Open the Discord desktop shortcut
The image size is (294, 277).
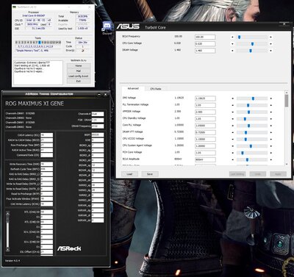pyautogui.click(x=107, y=27)
